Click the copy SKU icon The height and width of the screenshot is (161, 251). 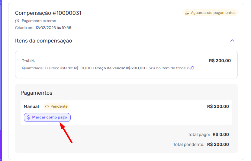point(192,68)
